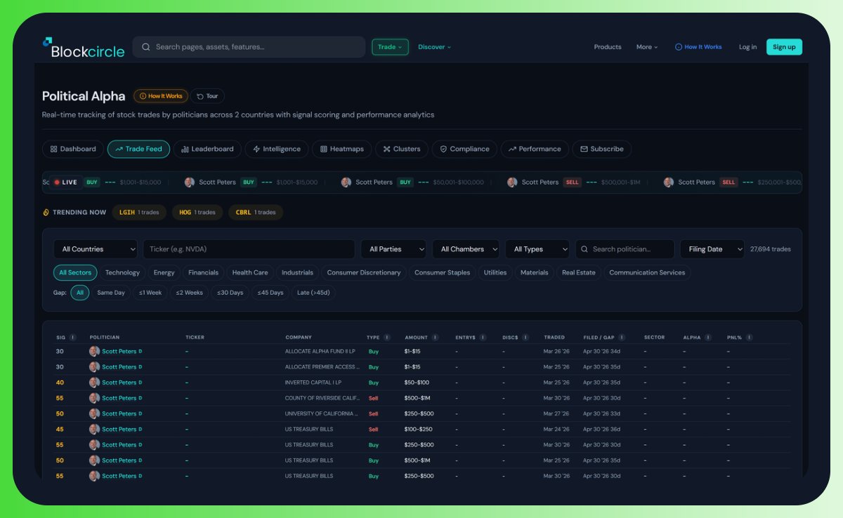
Task: Click the search icon in politician search field
Action: [x=584, y=249]
